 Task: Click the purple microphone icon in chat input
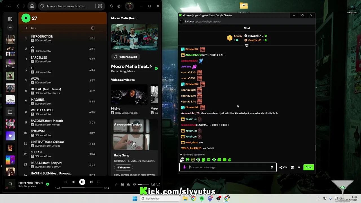pos(184,167)
